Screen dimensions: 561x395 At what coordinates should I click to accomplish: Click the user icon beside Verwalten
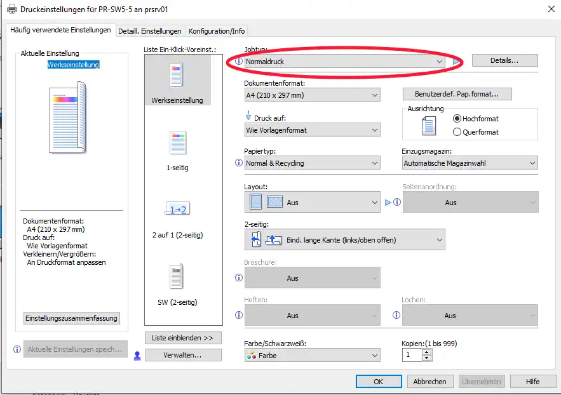click(x=137, y=356)
